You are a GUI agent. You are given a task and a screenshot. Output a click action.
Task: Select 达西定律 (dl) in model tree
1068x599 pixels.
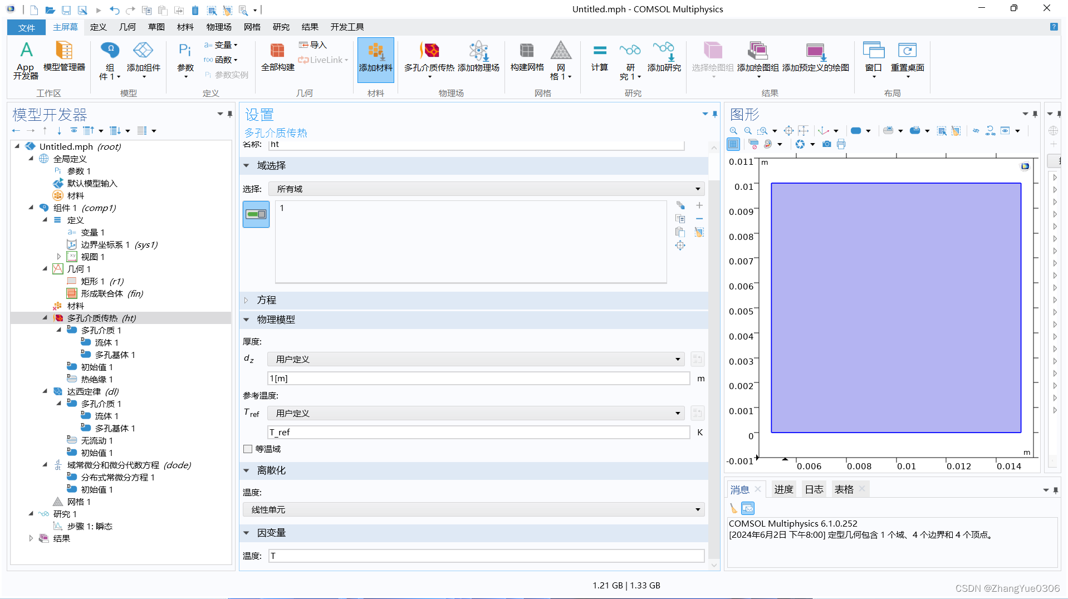click(x=92, y=391)
